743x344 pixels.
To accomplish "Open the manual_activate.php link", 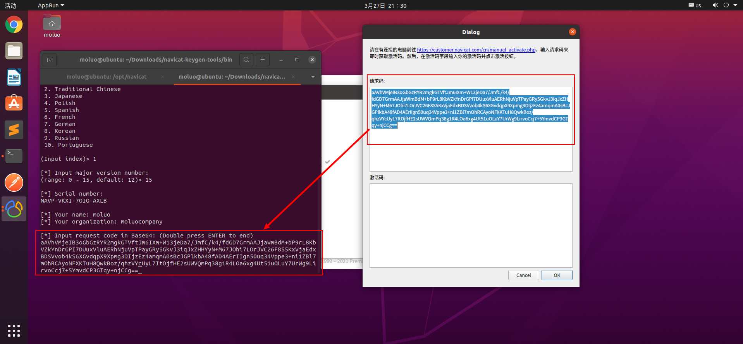I will [x=476, y=50].
